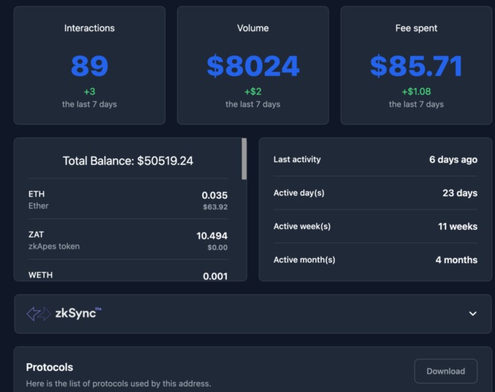
Task: Select the ZAT zkApes token row
Action: (128, 240)
